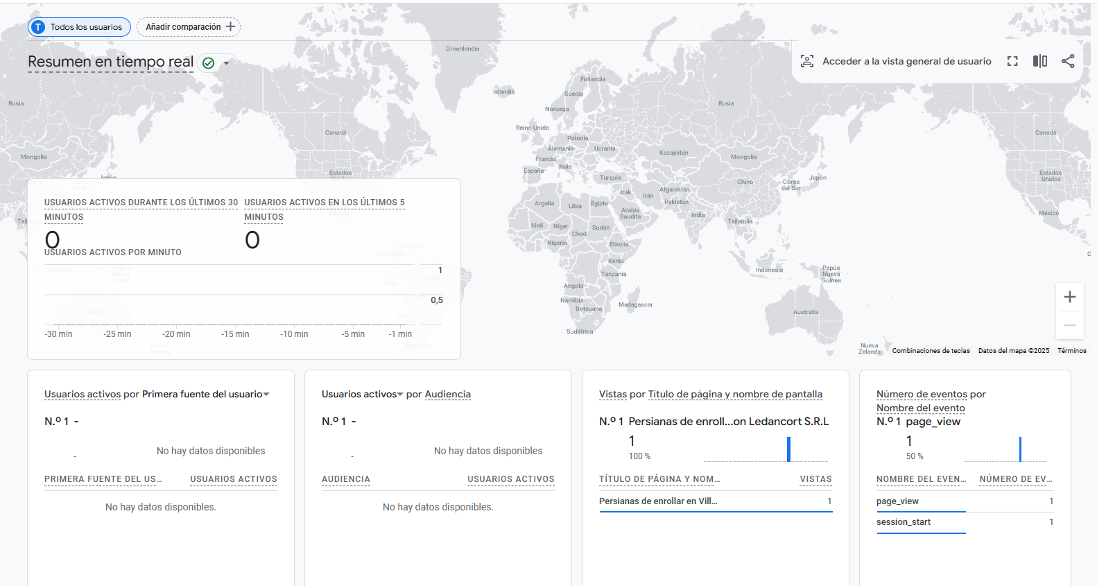Viewport: 1097px width, 586px height.
Task: Open the compare view columns icon
Action: point(1040,61)
